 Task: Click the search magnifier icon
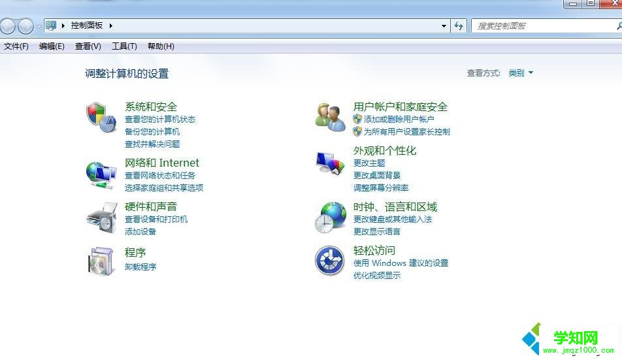[x=619, y=26]
